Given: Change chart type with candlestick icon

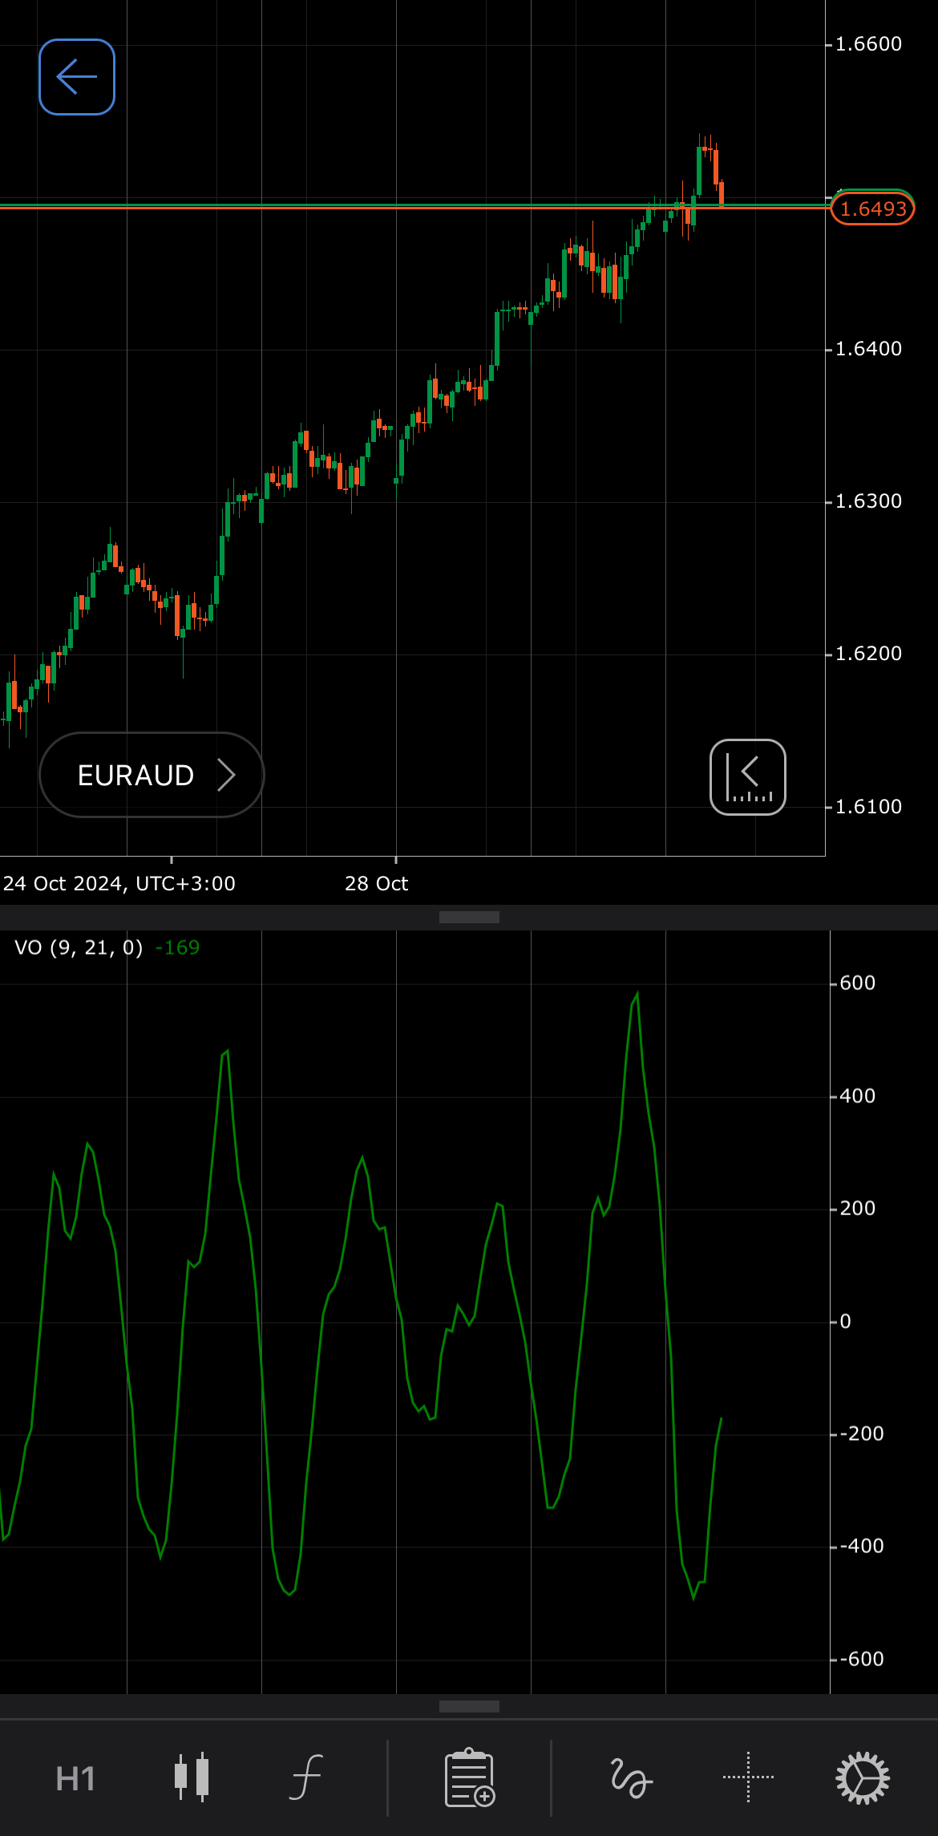Looking at the screenshot, I should click(x=192, y=1777).
